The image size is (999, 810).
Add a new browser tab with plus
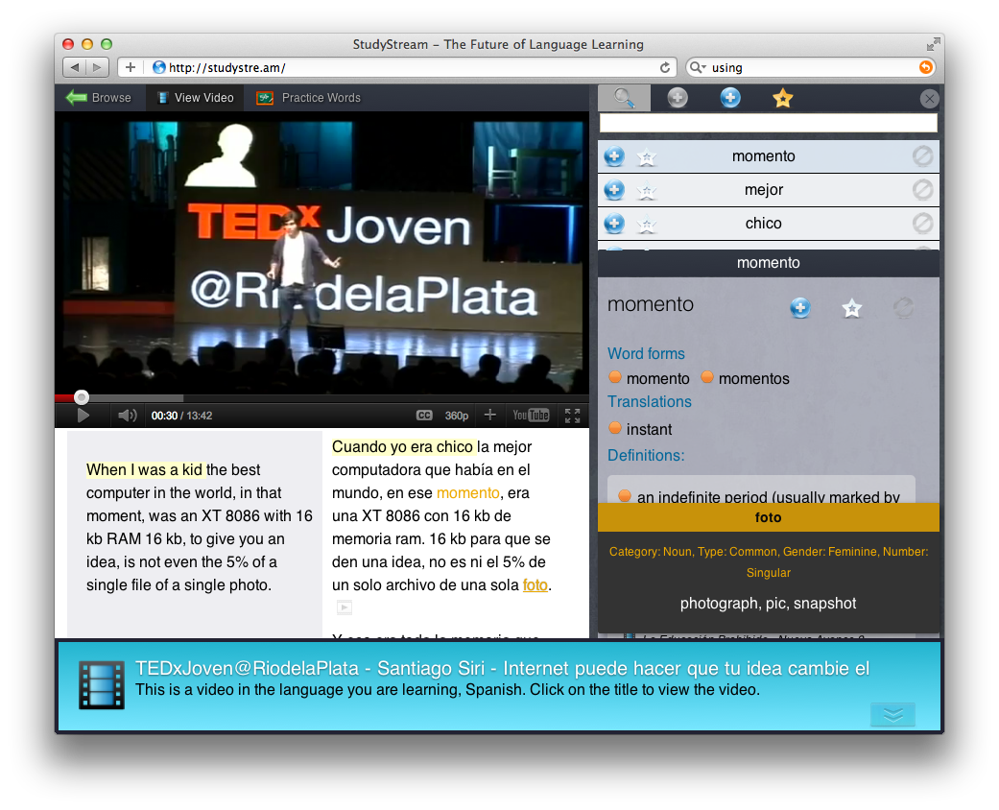click(x=130, y=67)
